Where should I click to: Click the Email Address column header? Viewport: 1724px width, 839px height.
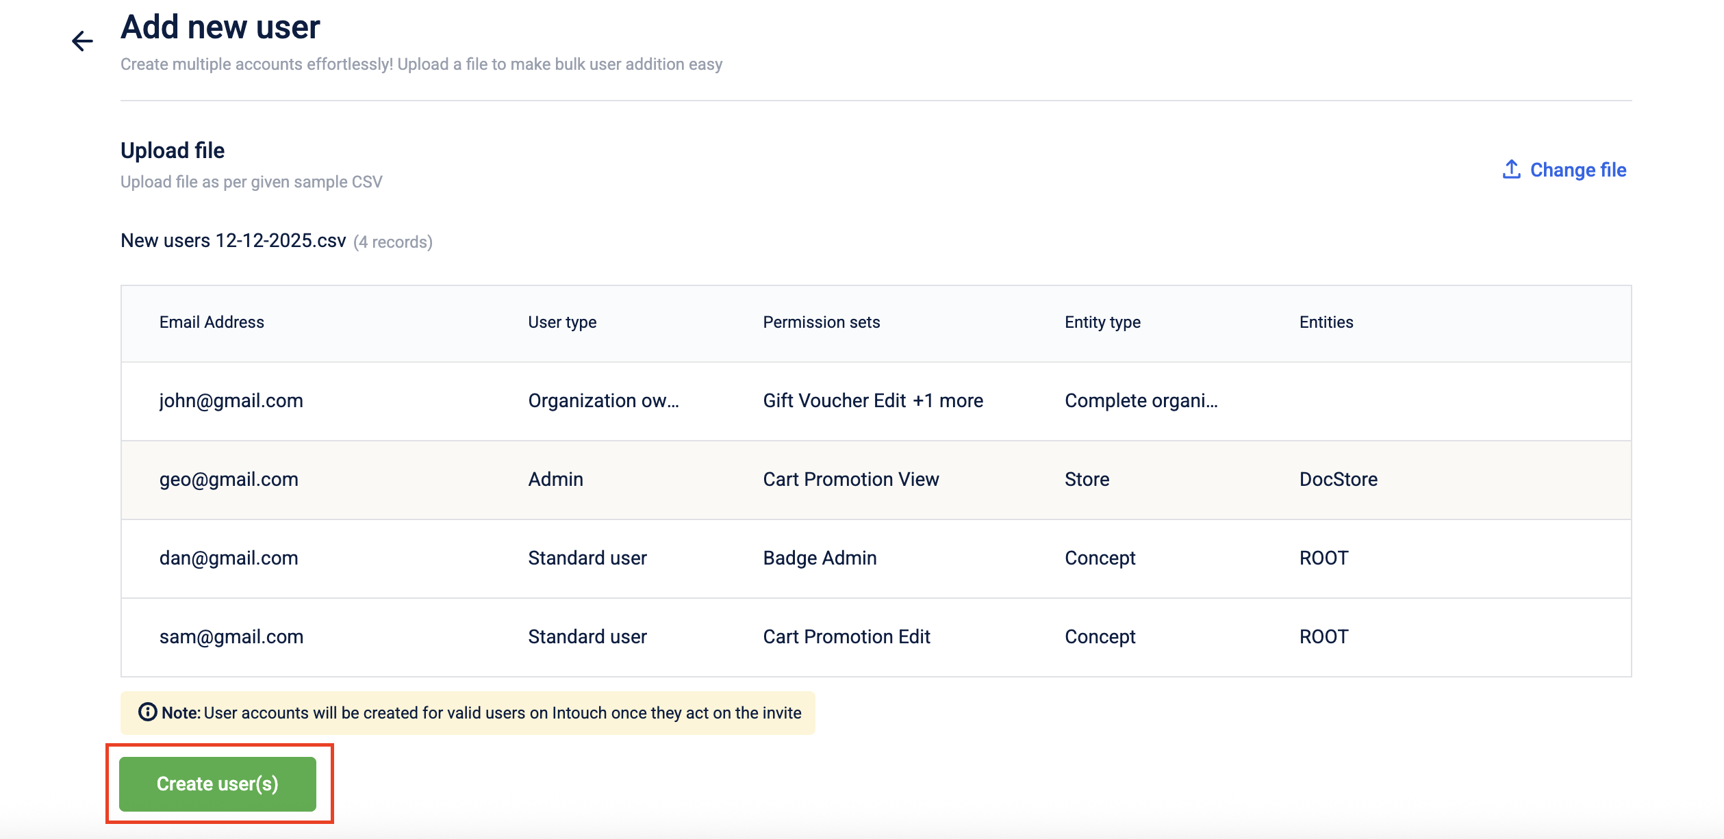[212, 322]
